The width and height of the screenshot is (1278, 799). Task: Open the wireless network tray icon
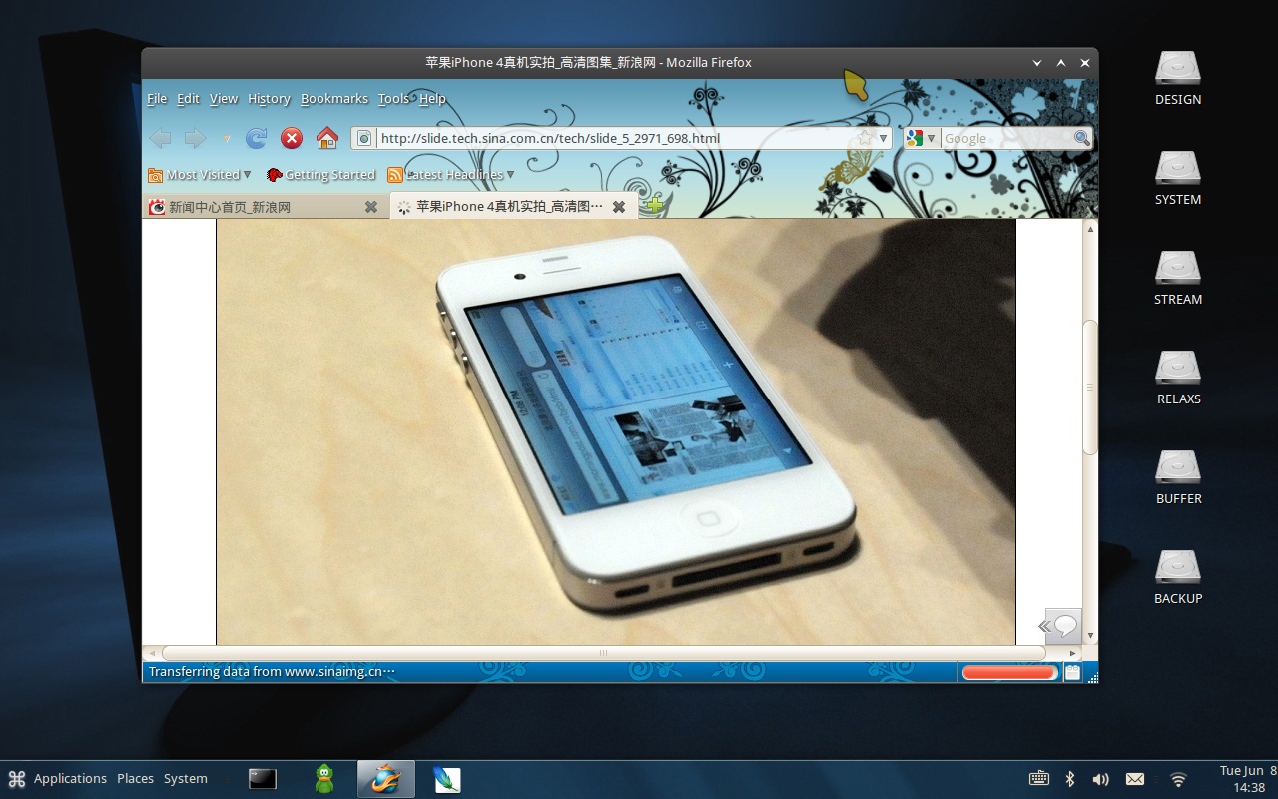click(x=1178, y=779)
